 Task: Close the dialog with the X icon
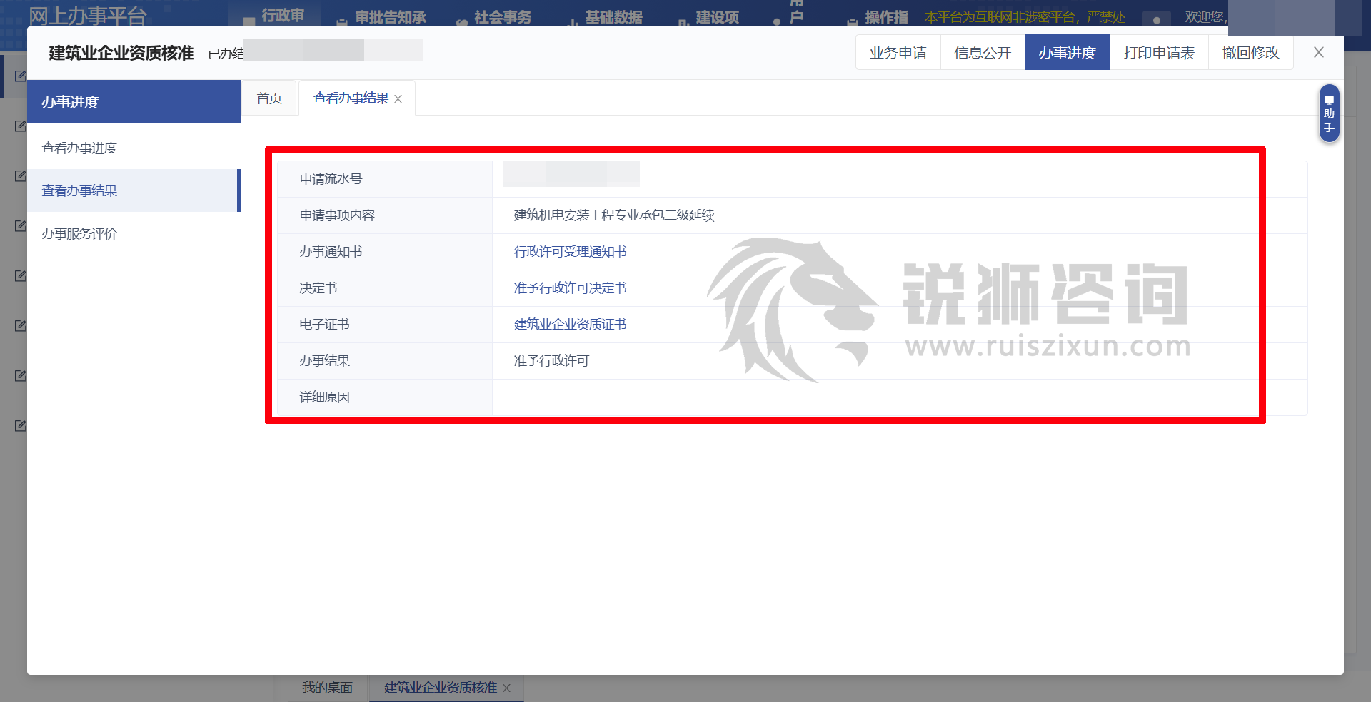[x=1319, y=52]
